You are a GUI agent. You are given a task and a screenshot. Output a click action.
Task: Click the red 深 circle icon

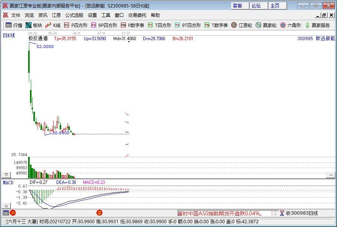click(99, 213)
